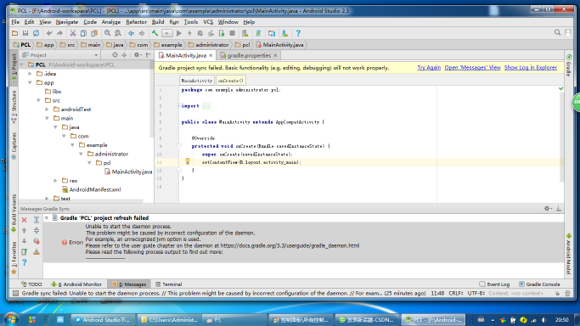Click the Expand All icon in Messages
This screenshot has height=326, width=580.
tap(37, 220)
